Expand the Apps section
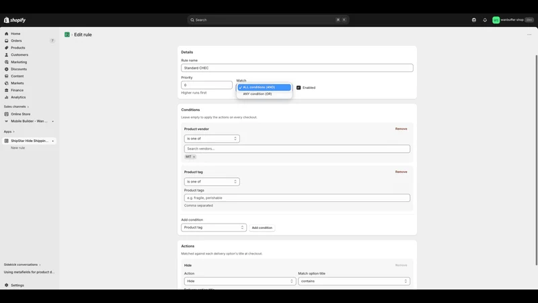 pyautogui.click(x=9, y=131)
